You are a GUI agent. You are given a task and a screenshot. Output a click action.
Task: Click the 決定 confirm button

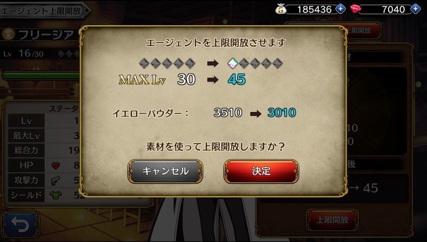click(261, 171)
